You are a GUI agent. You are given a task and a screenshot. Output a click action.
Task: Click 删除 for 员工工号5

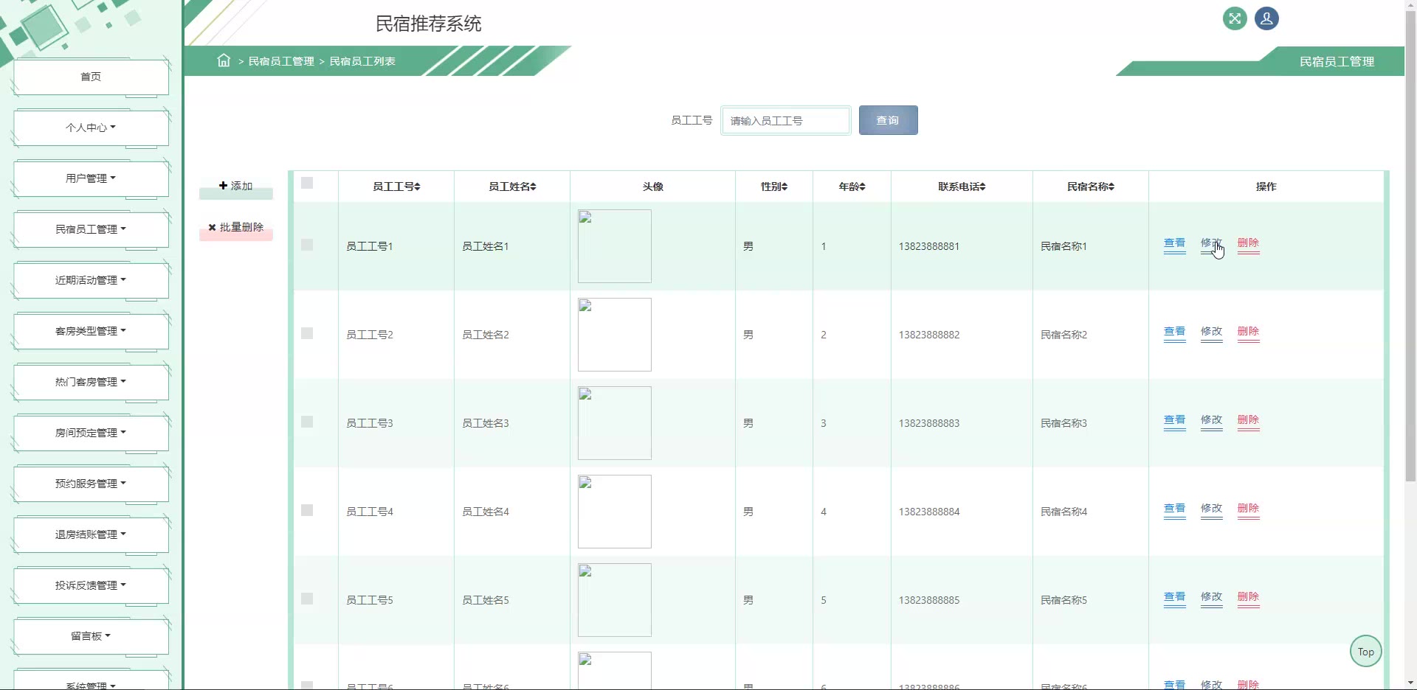1248,598
